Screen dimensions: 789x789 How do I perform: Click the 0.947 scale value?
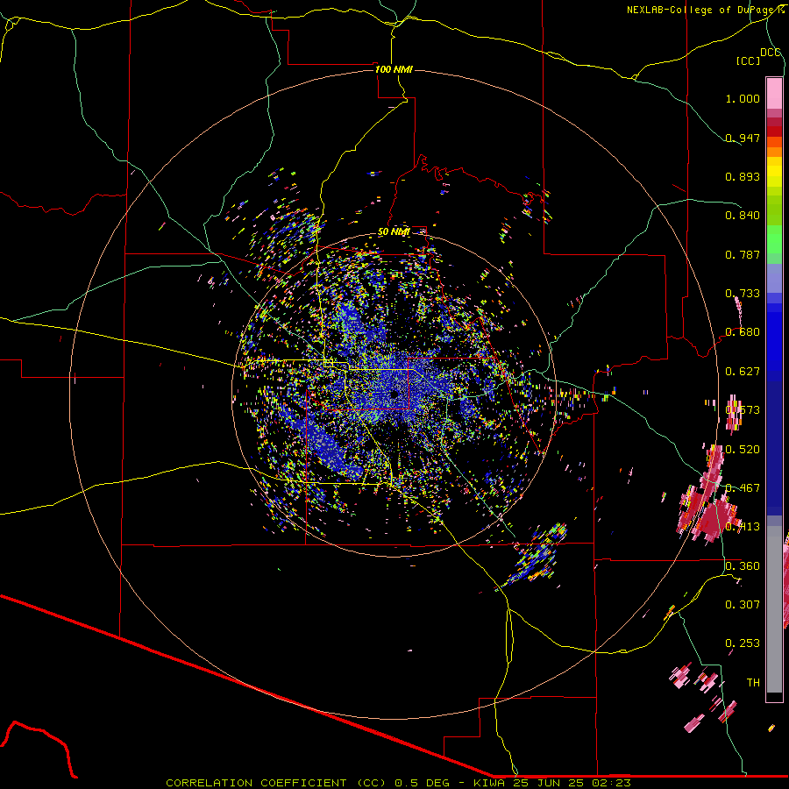click(743, 138)
